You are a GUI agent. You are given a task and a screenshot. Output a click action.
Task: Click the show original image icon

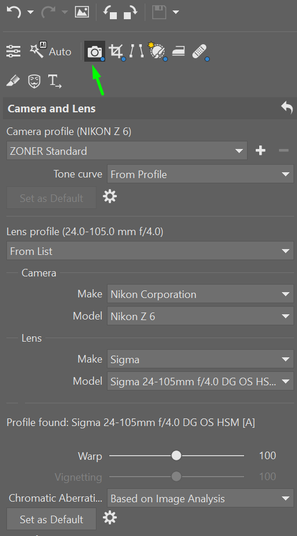(82, 12)
